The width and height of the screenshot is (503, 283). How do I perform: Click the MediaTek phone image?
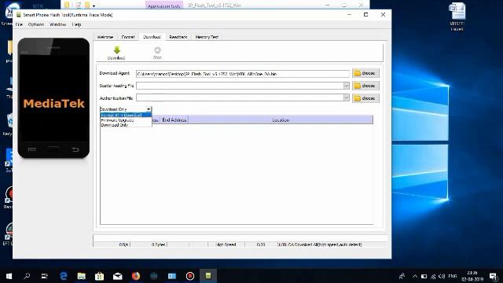tap(53, 97)
